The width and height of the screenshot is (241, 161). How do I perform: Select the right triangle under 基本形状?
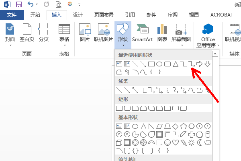[x=151, y=126]
